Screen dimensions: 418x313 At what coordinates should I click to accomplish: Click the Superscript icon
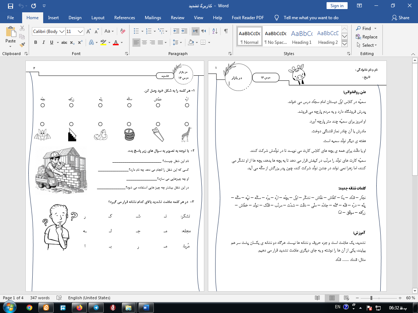pos(80,42)
